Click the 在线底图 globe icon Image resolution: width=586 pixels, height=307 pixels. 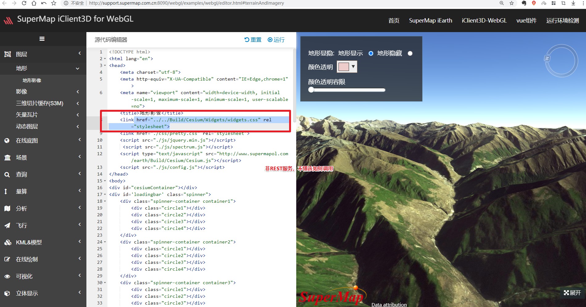coord(7,141)
